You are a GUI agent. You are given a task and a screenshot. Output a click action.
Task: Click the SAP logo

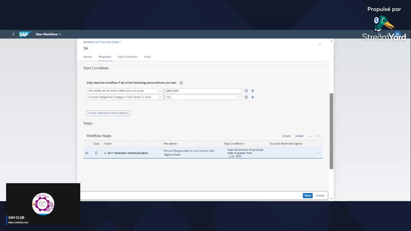pyautogui.click(x=25, y=34)
